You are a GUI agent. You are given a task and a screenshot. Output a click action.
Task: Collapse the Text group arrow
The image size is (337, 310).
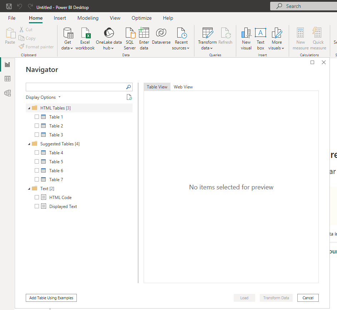[29, 189]
